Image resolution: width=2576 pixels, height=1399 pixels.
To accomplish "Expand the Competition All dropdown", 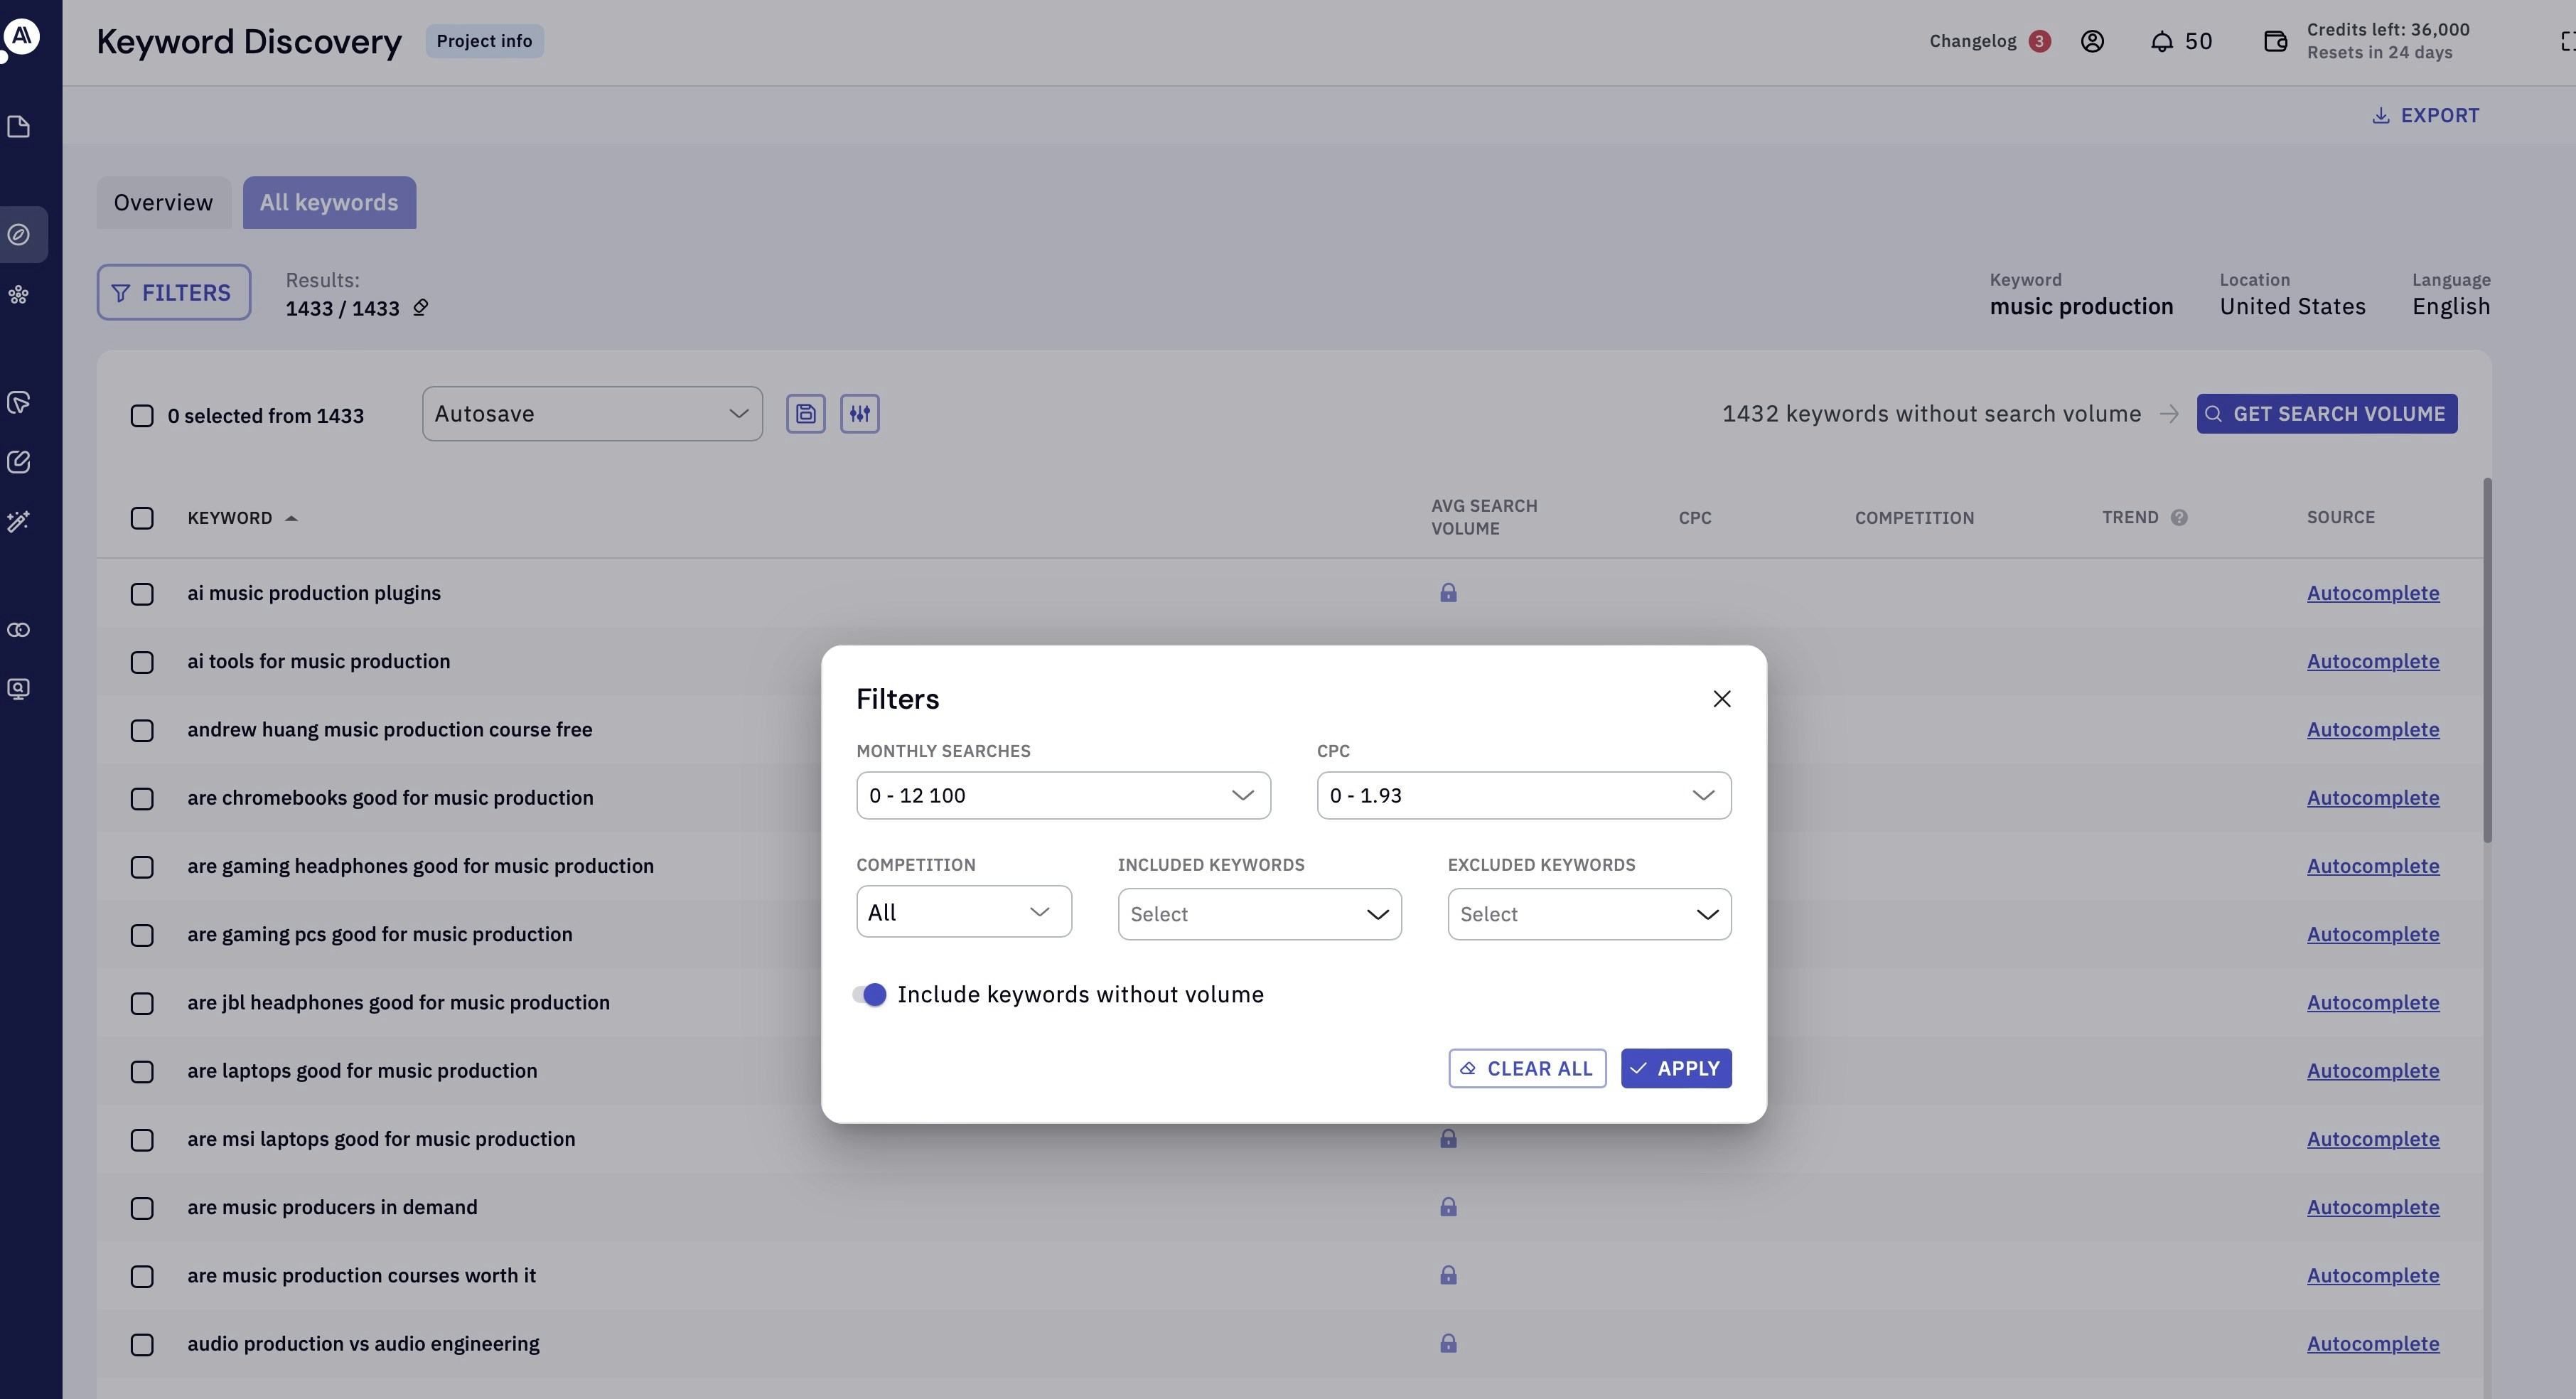I will click(963, 912).
